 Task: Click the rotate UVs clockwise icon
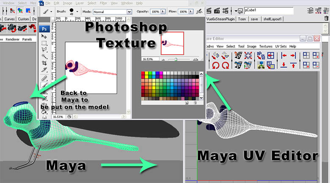click(225, 65)
